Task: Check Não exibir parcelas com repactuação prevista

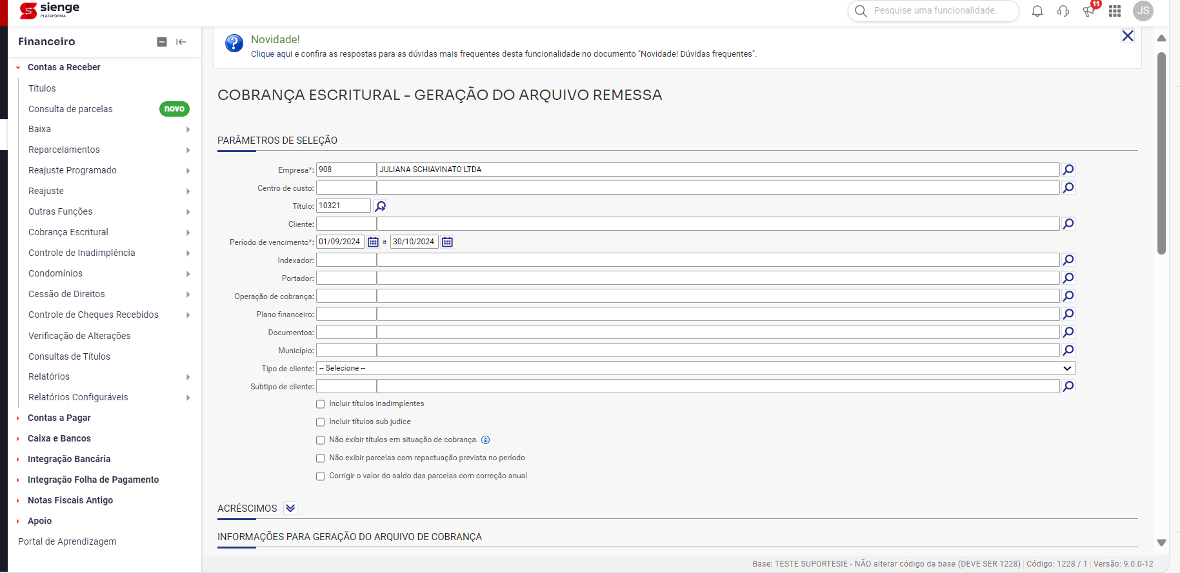Action: (321, 458)
